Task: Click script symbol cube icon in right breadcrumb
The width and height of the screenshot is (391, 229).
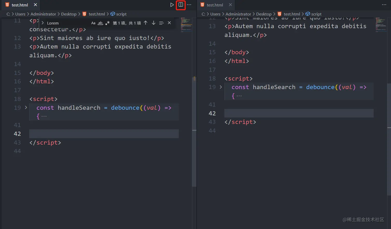Action: (x=308, y=14)
